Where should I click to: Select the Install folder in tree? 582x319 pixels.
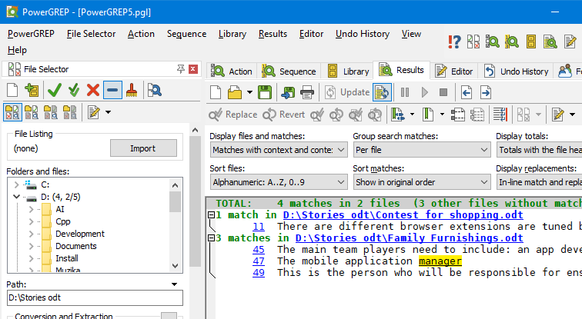pyautogui.click(x=67, y=258)
